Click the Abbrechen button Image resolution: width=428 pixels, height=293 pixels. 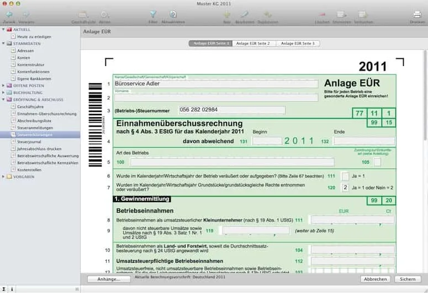(376, 279)
